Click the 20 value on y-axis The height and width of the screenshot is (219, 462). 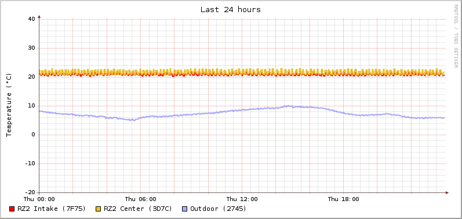coord(31,77)
